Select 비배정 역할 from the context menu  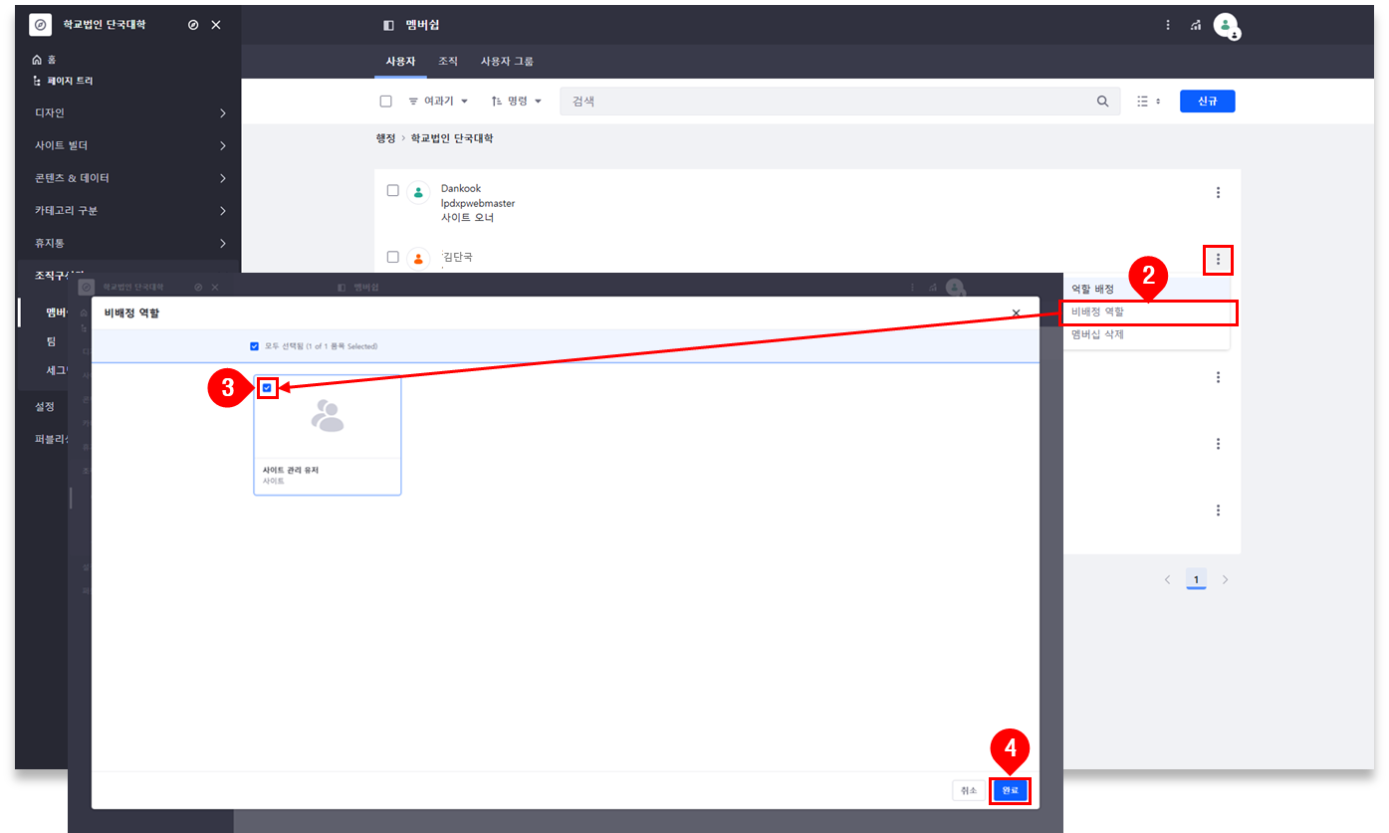(1149, 312)
